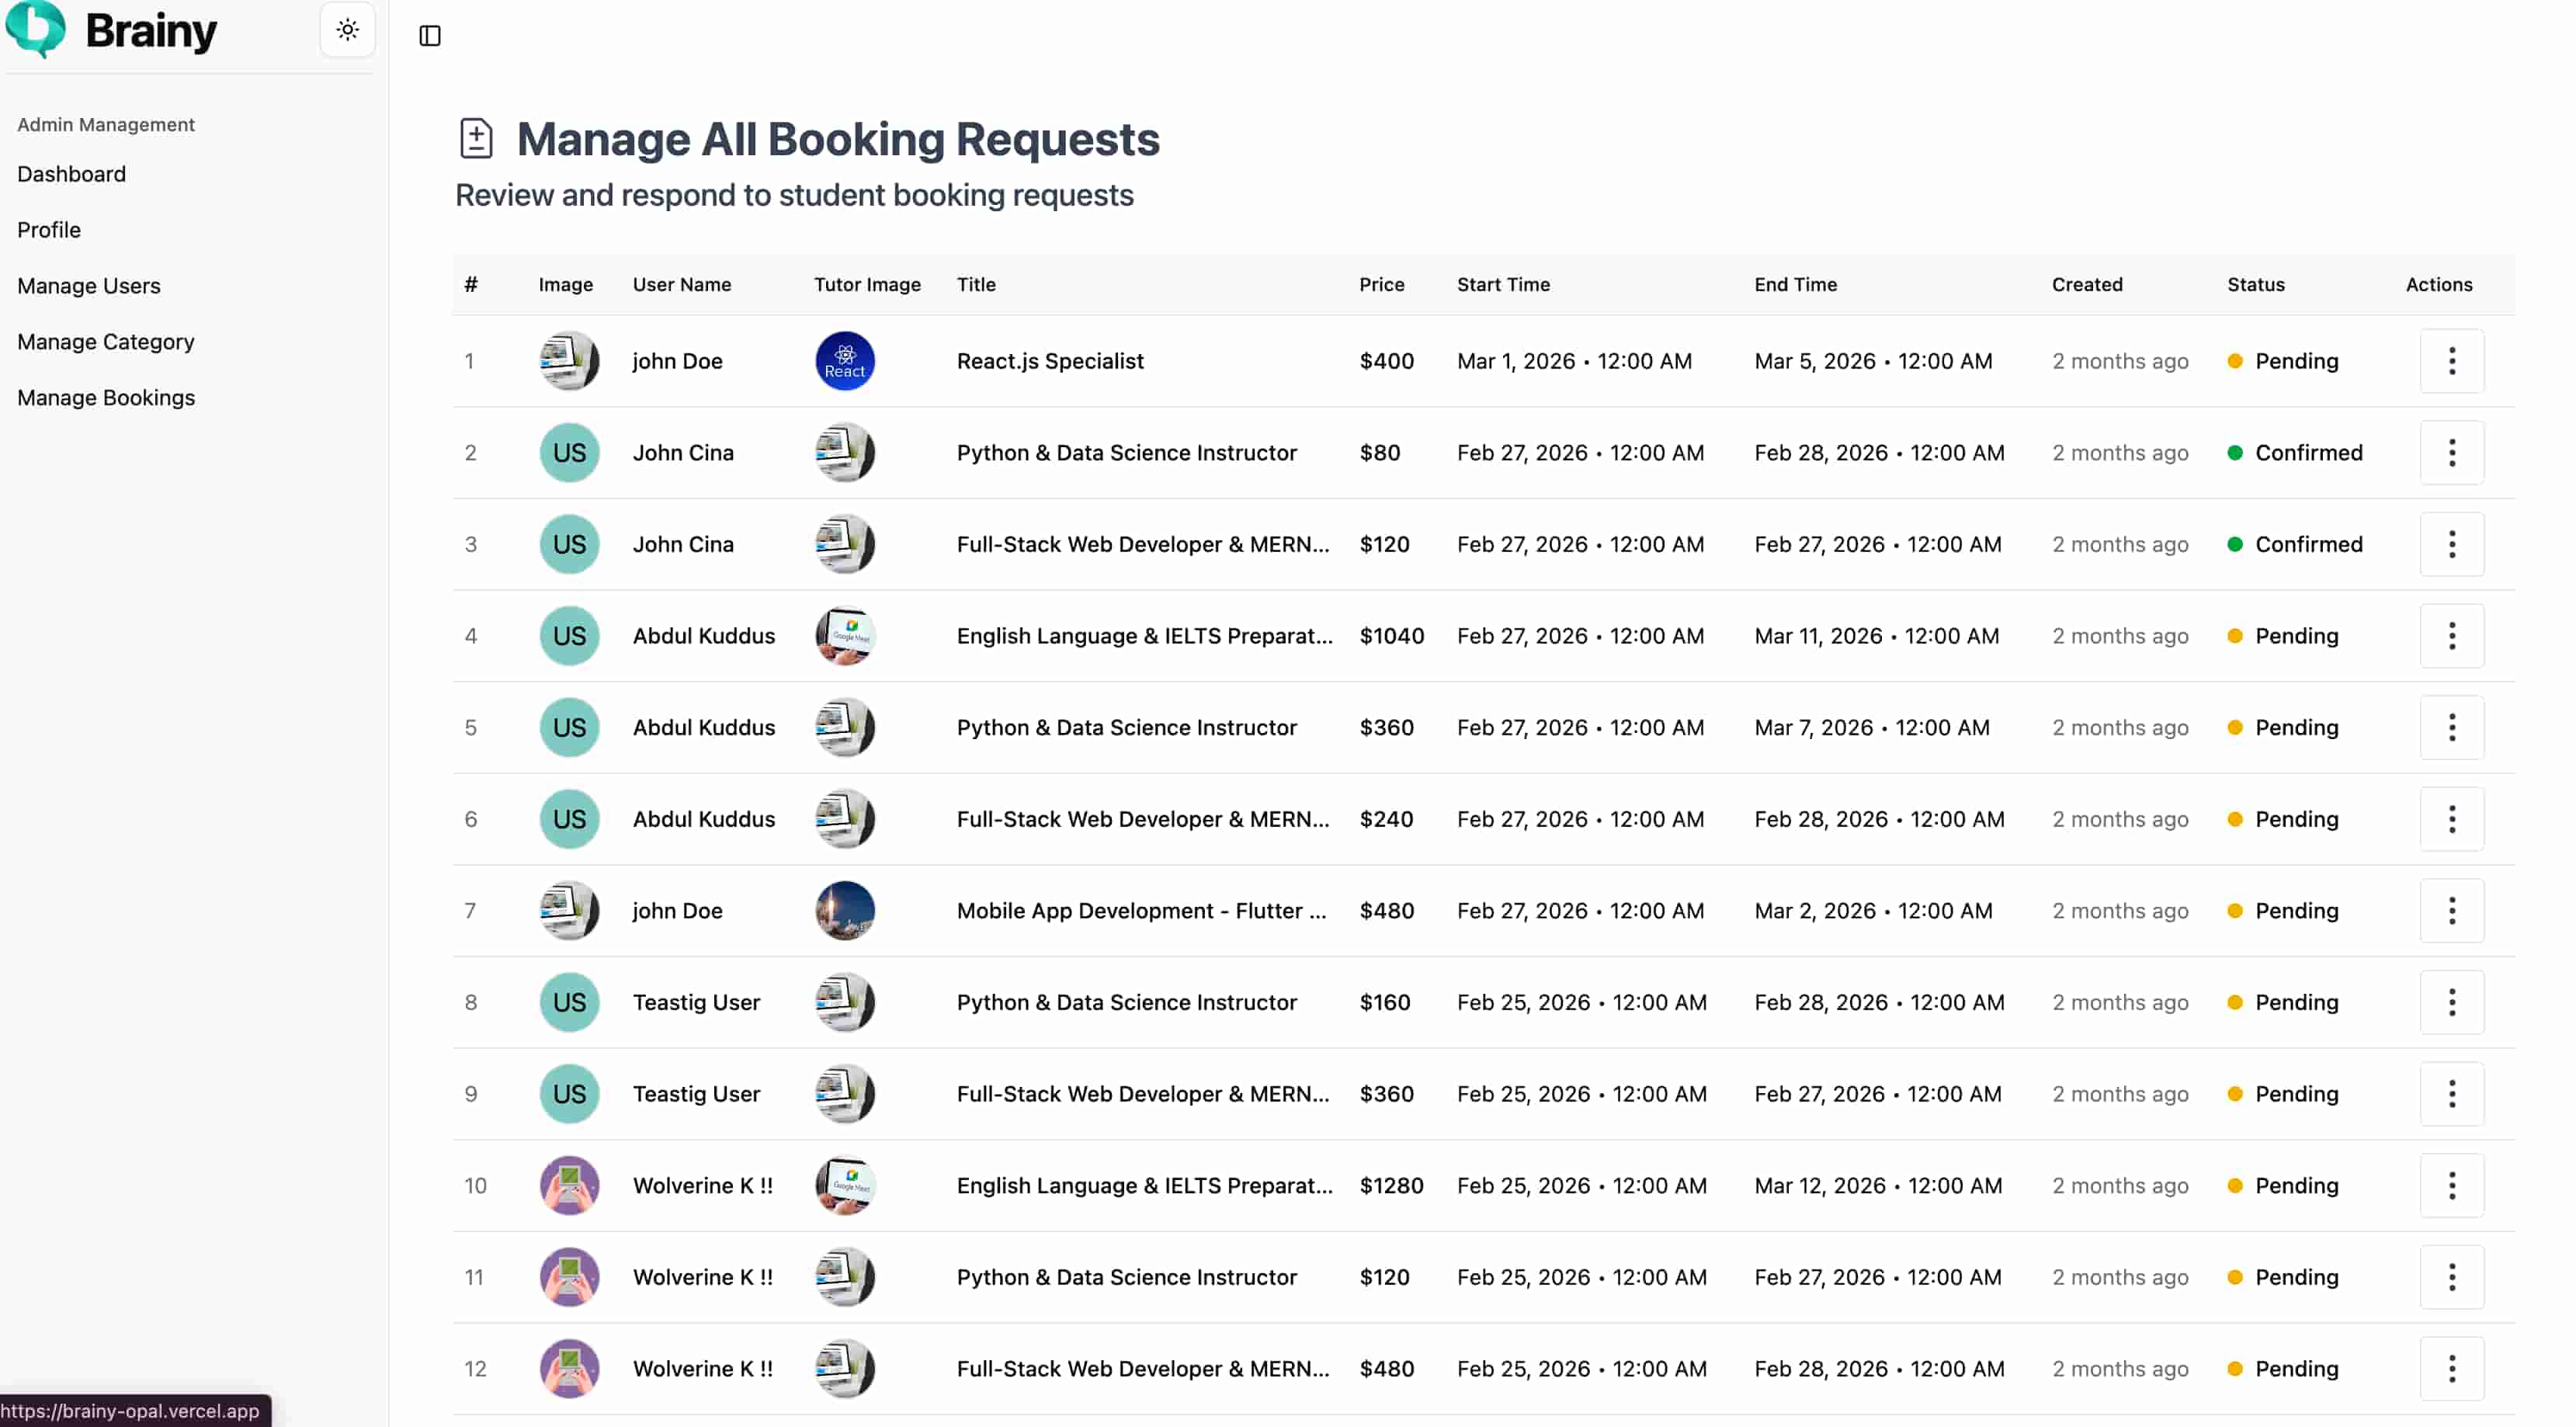Screen dimensions: 2576x1427
Task: Open Manage Bookings in sidebar
Action: [x=106, y=398]
